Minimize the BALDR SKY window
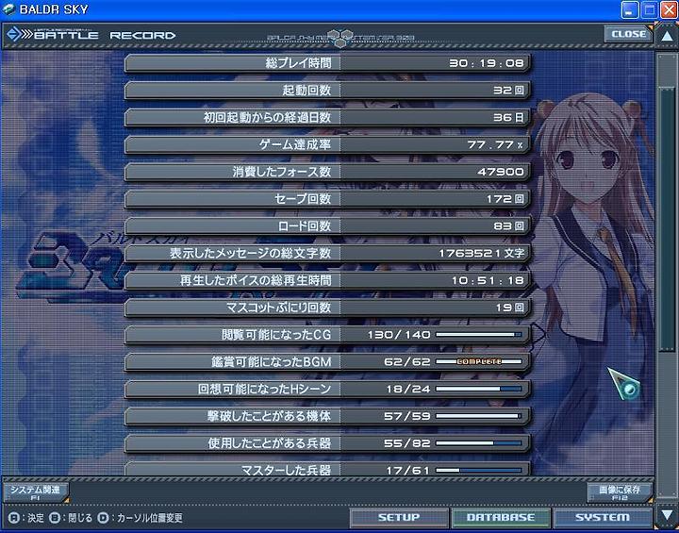 coord(630,9)
